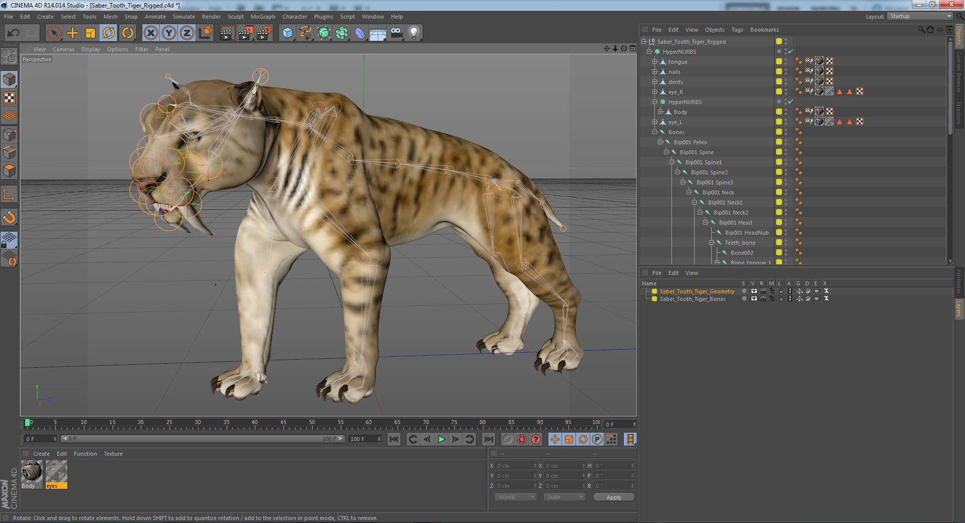Image resolution: width=965 pixels, height=523 pixels.
Task: Add a camera object
Action: click(x=396, y=33)
